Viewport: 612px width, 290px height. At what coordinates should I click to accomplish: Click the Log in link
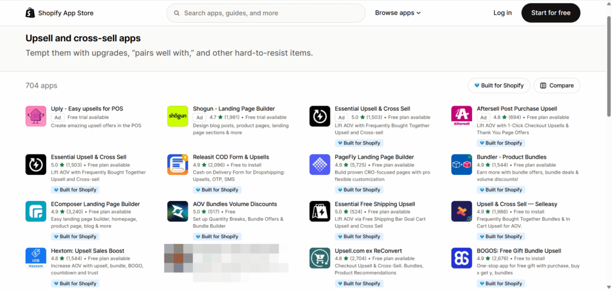click(x=502, y=13)
